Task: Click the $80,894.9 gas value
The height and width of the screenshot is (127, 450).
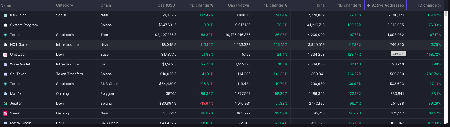Action: tap(168, 104)
